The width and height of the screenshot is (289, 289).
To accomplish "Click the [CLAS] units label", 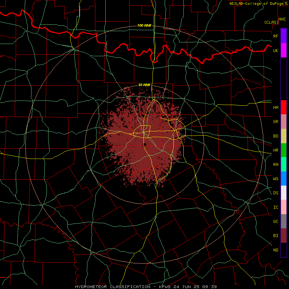I will point(271,22).
